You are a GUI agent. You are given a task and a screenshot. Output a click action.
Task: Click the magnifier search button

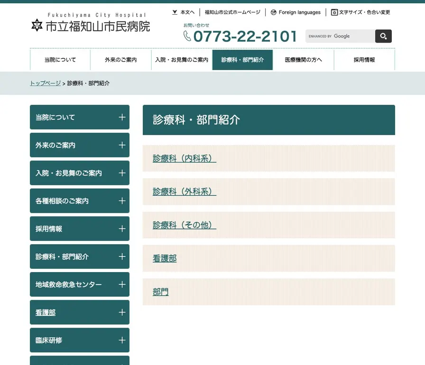tap(383, 36)
